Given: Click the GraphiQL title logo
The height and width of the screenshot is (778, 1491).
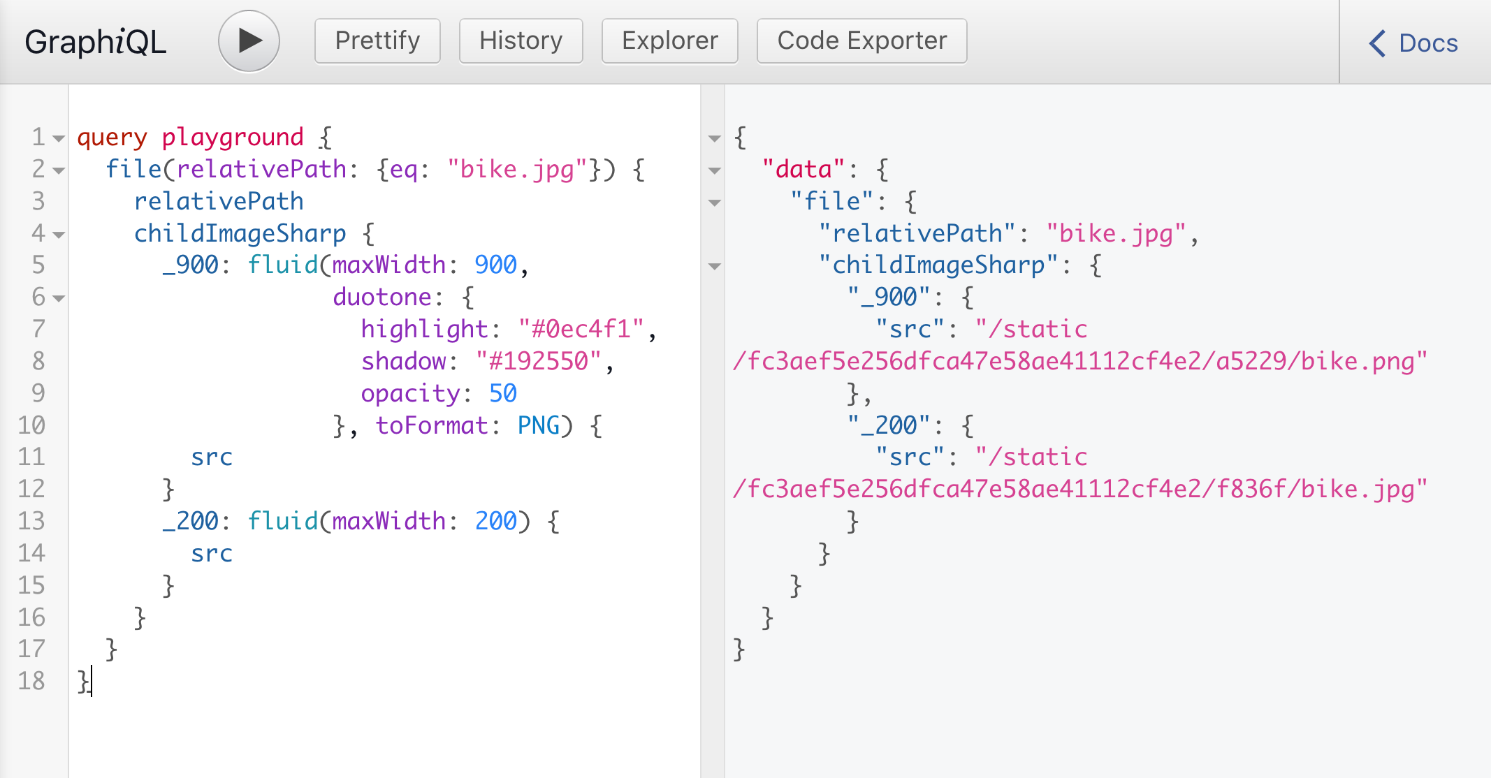Looking at the screenshot, I should pos(96,42).
